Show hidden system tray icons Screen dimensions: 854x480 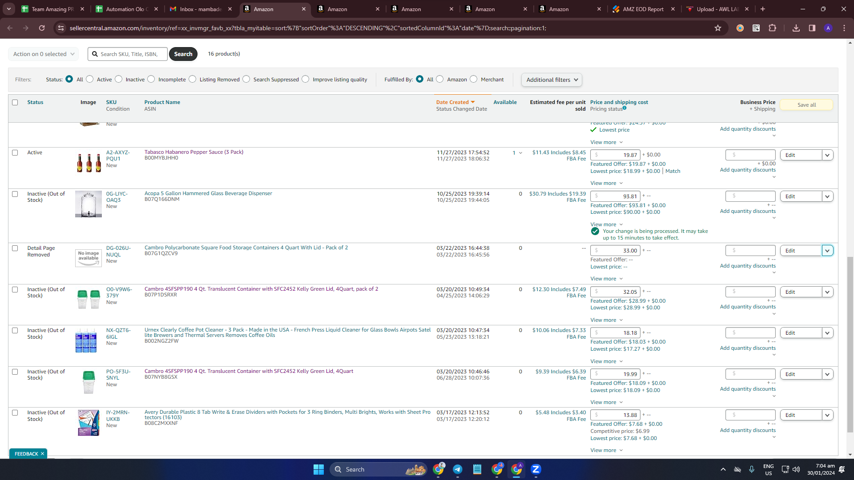tap(723, 469)
